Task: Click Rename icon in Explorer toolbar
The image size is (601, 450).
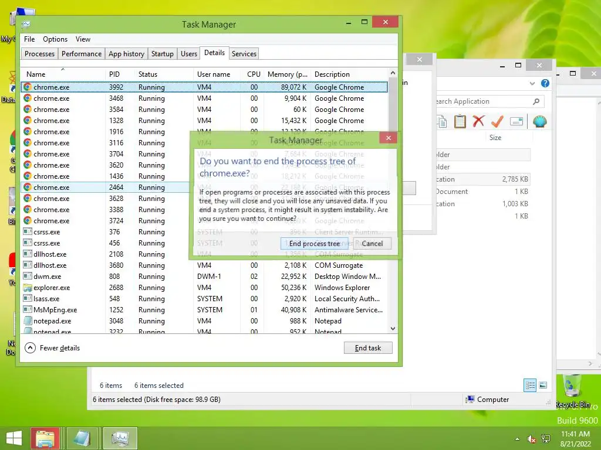Action: pos(516,122)
